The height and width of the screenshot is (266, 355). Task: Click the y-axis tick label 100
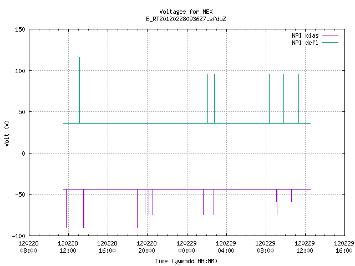pyautogui.click(x=20, y=71)
